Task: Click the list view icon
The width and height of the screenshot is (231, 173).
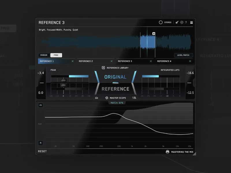Action: pos(134,98)
